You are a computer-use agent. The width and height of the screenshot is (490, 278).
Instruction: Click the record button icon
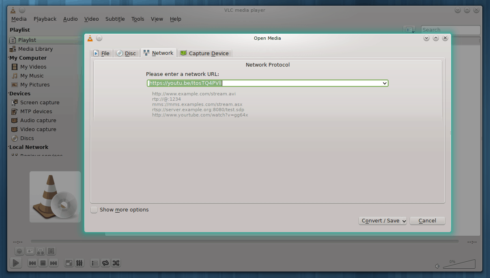point(19,251)
